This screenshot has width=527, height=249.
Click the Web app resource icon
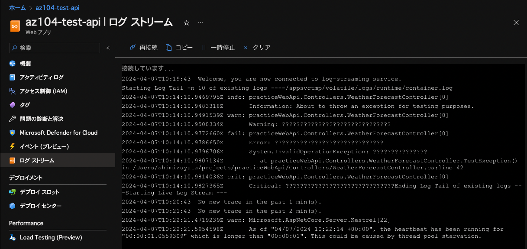(x=16, y=26)
